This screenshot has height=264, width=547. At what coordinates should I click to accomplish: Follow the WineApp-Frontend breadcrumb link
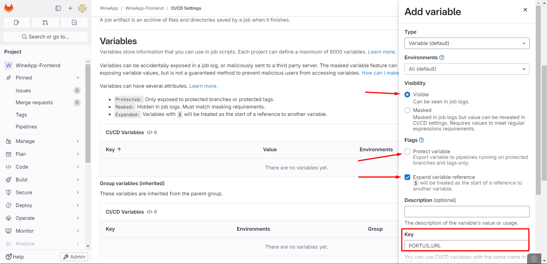tap(144, 8)
